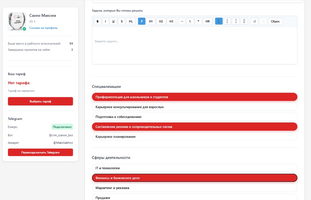Select the IT и технологии sphere
This screenshot has height=200, width=311.
tap(195, 168)
